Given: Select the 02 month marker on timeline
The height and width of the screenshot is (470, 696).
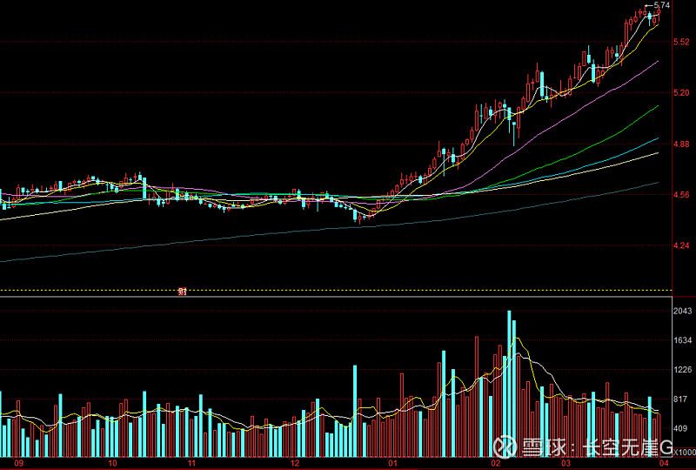Looking at the screenshot, I should click(495, 464).
